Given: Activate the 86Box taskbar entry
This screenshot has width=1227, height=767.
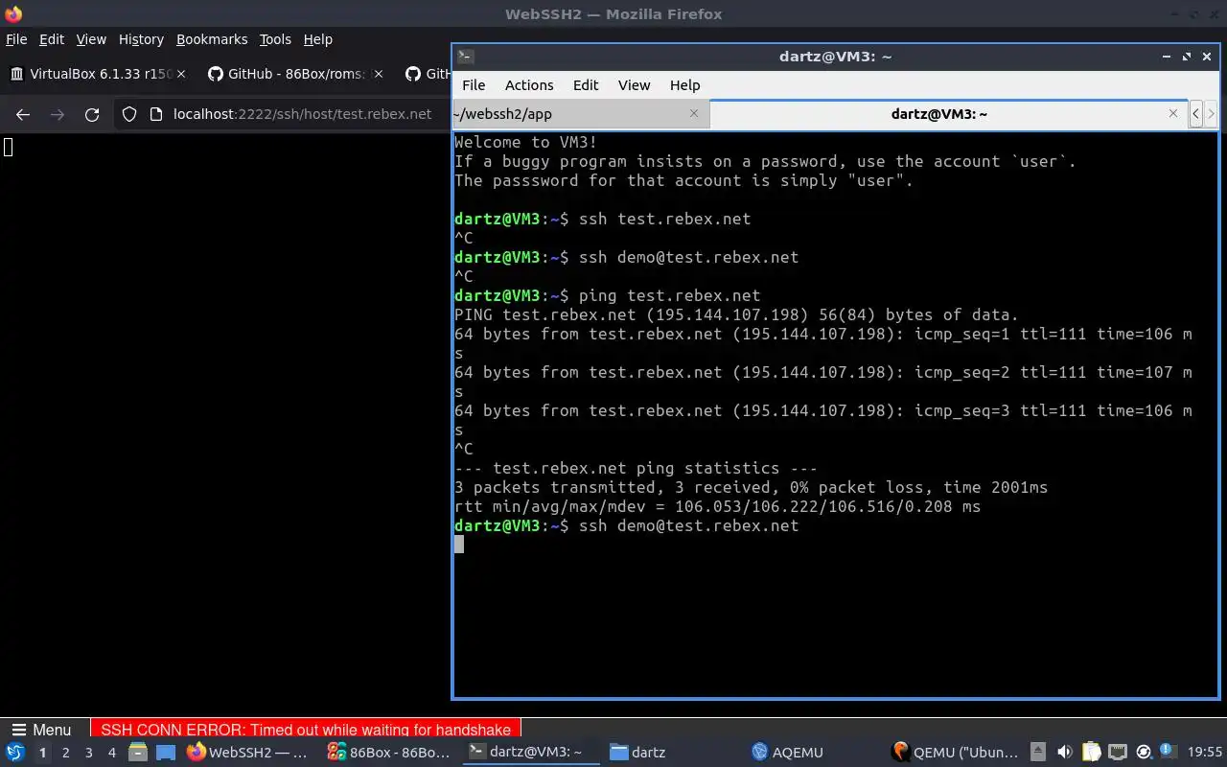Looking at the screenshot, I should point(389,753).
